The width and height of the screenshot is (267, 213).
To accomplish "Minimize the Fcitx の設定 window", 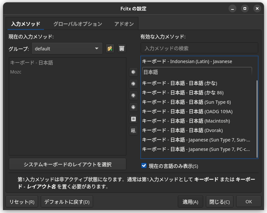I will 232,8.
